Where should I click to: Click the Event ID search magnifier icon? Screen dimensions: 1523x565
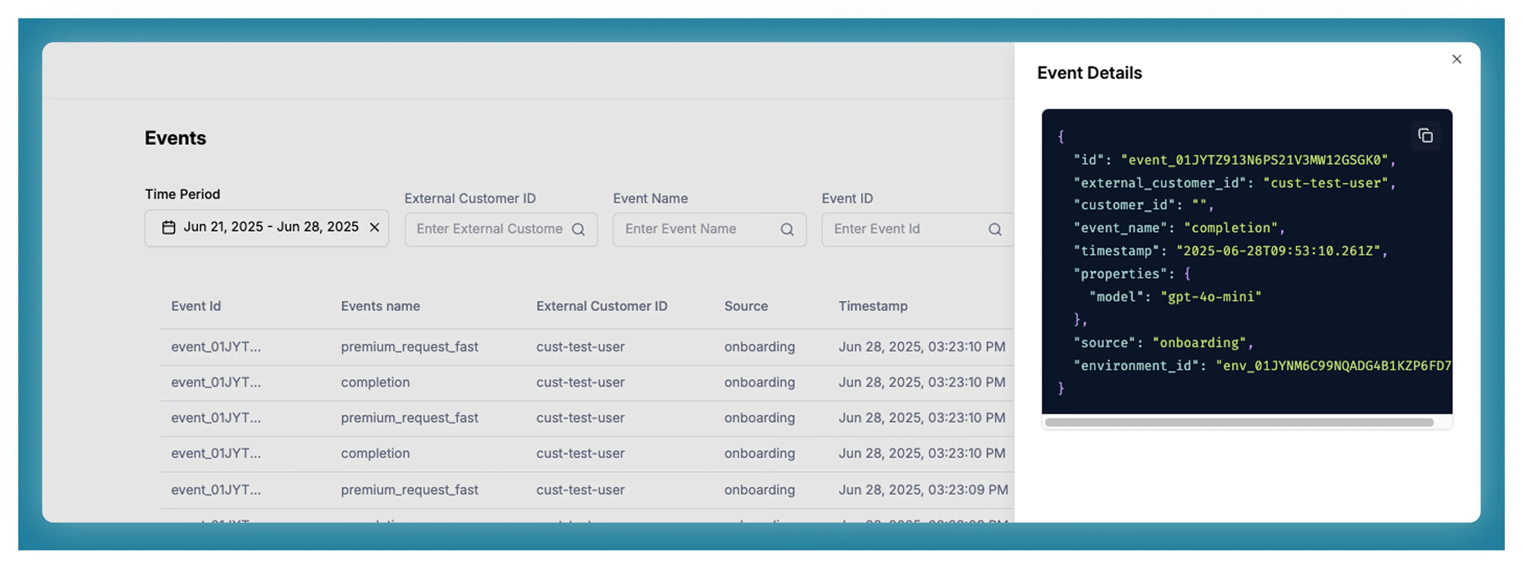(995, 229)
